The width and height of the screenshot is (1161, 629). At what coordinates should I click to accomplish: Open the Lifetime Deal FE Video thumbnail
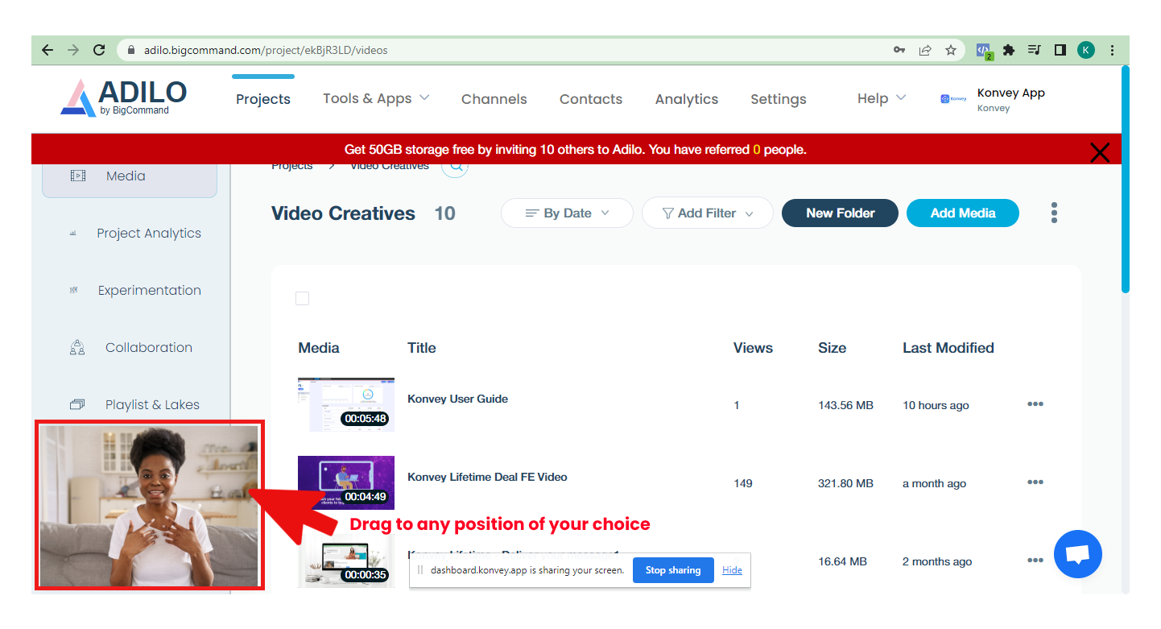click(x=346, y=482)
